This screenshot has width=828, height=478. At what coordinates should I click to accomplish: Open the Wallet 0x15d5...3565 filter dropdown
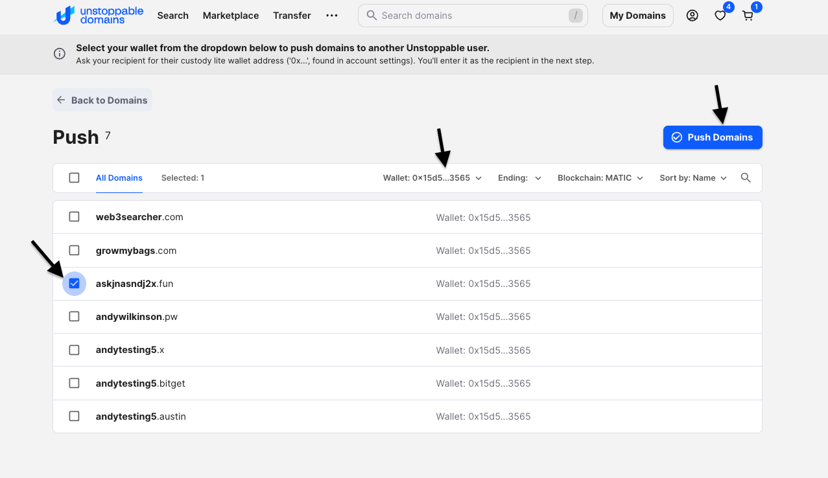(x=432, y=177)
